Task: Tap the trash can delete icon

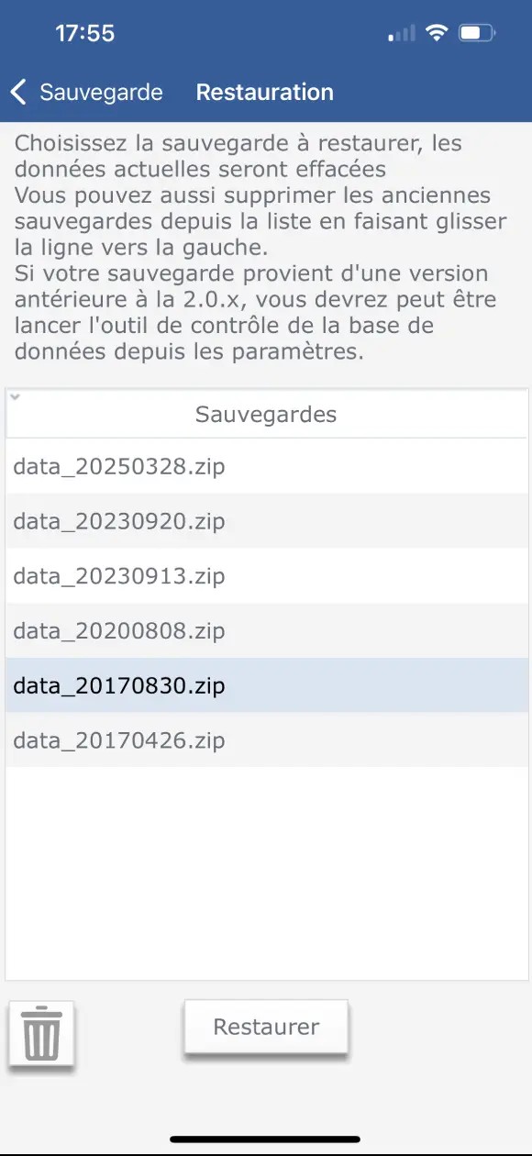Action: click(41, 1033)
